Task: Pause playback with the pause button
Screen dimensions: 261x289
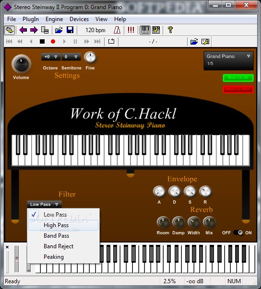Action: (75, 42)
